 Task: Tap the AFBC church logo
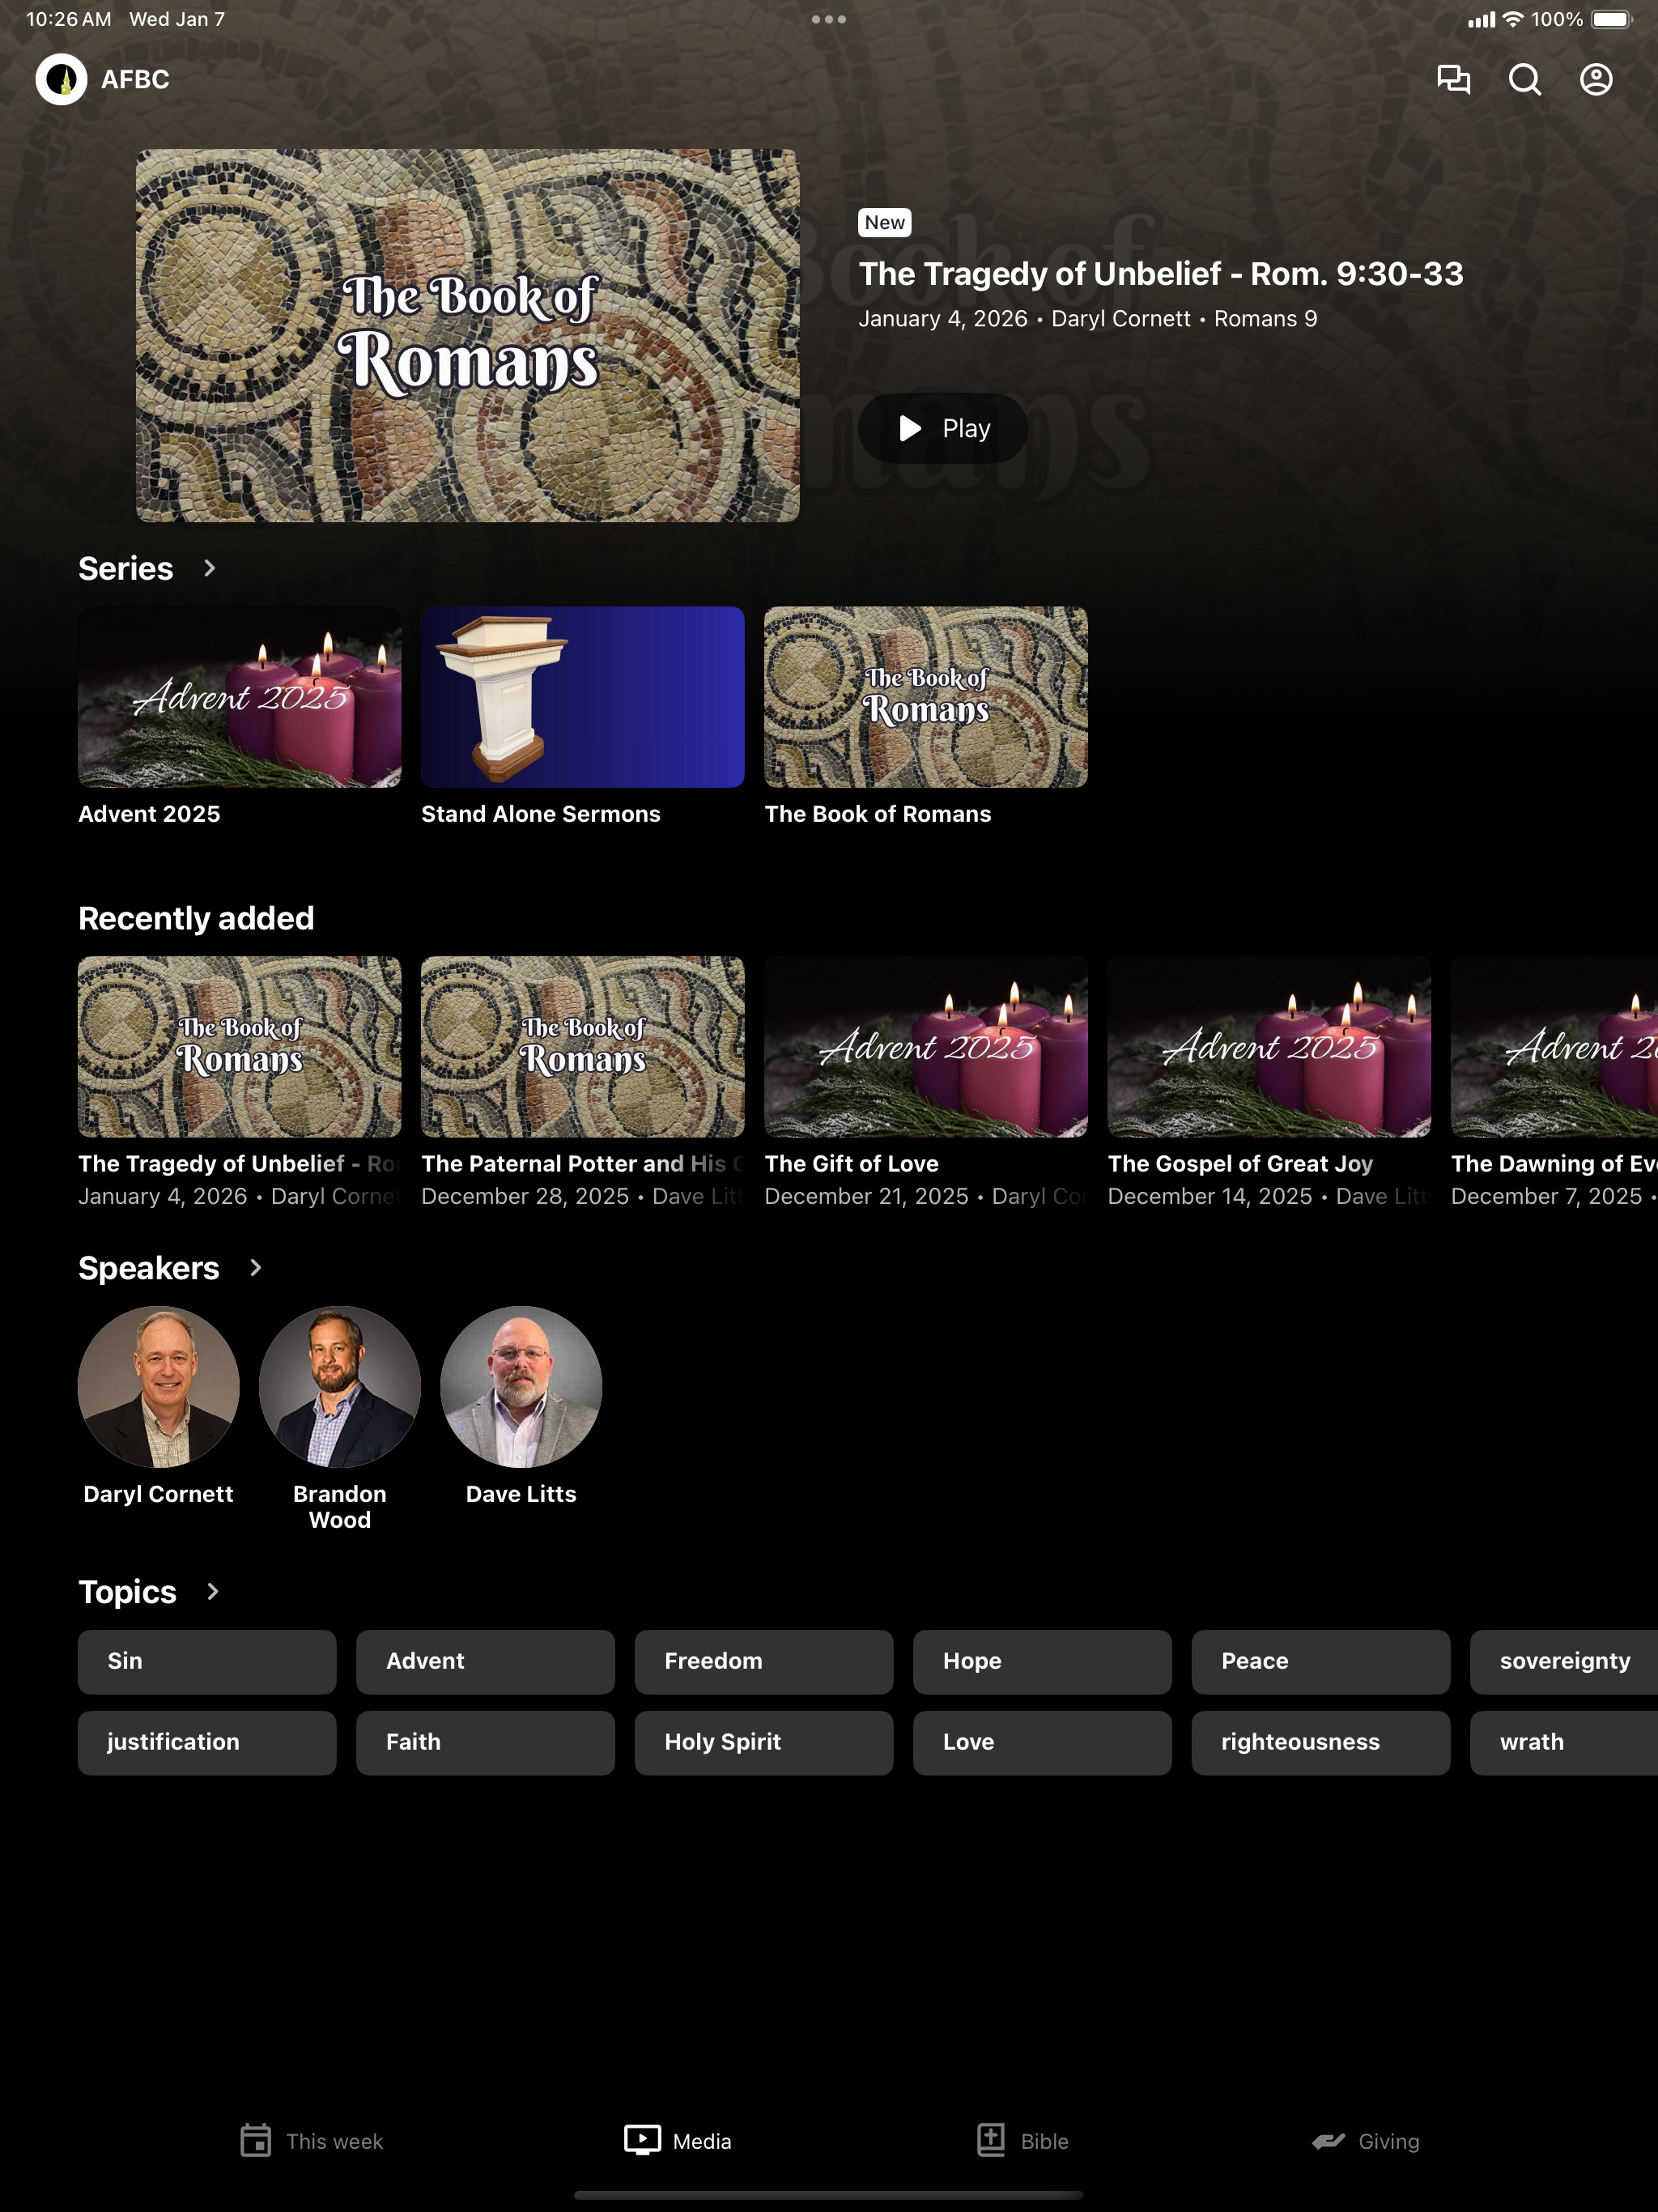(61, 79)
